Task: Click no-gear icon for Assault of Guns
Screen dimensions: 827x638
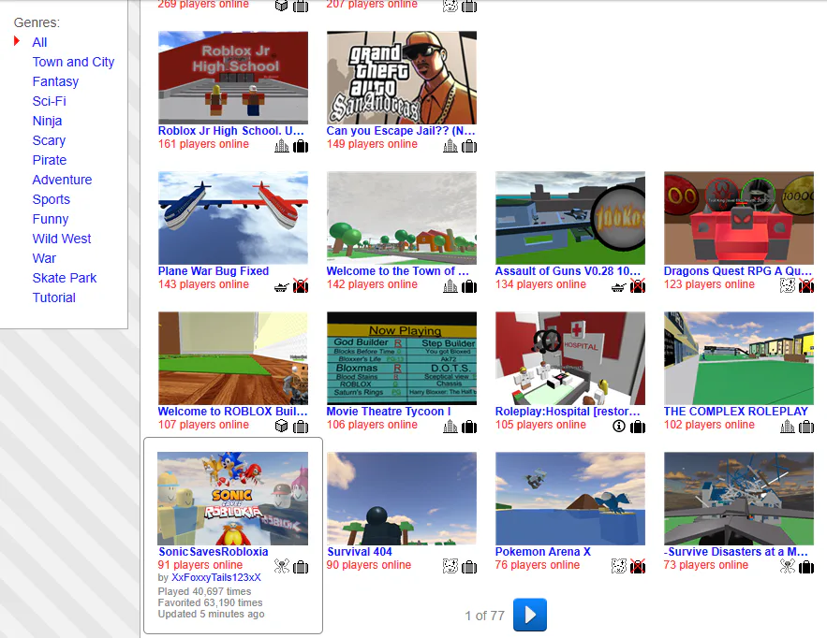Action: [x=638, y=286]
